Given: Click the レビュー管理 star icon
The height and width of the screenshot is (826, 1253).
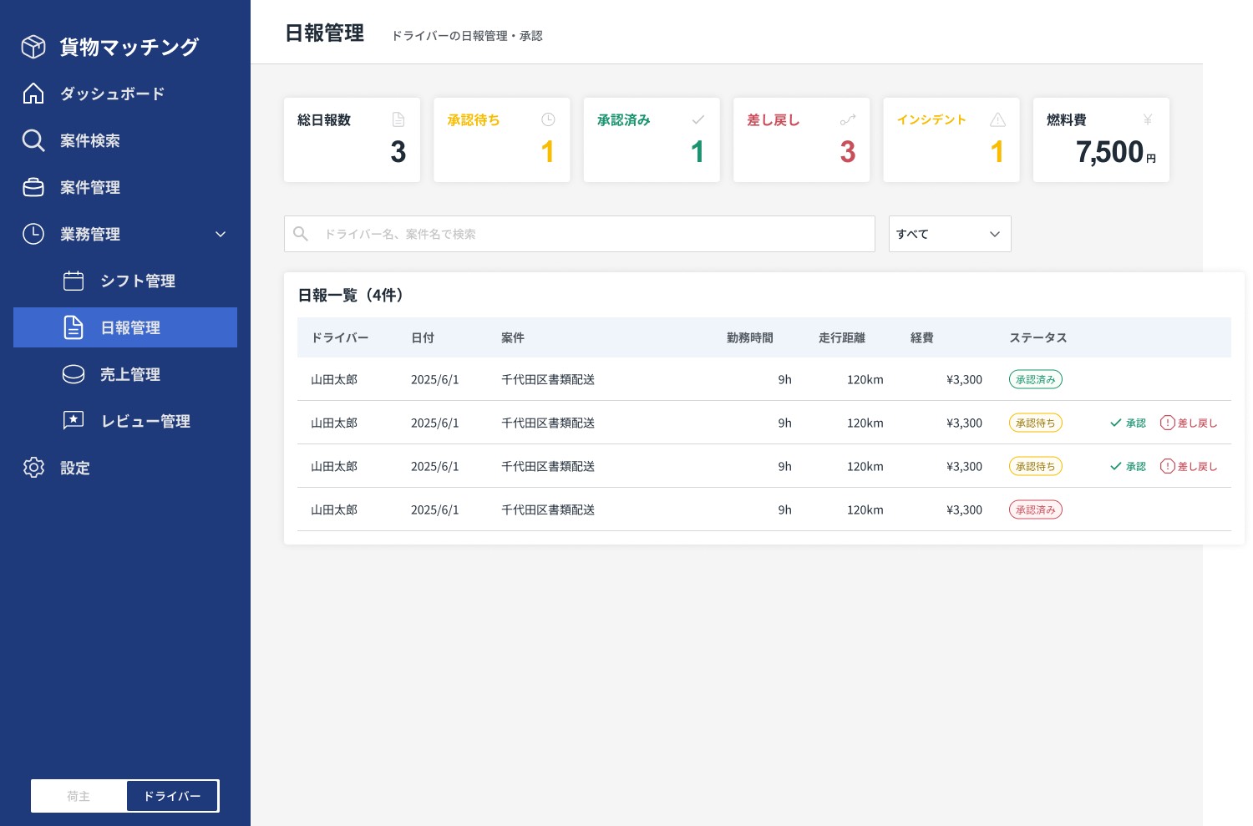Looking at the screenshot, I should 74,421.
